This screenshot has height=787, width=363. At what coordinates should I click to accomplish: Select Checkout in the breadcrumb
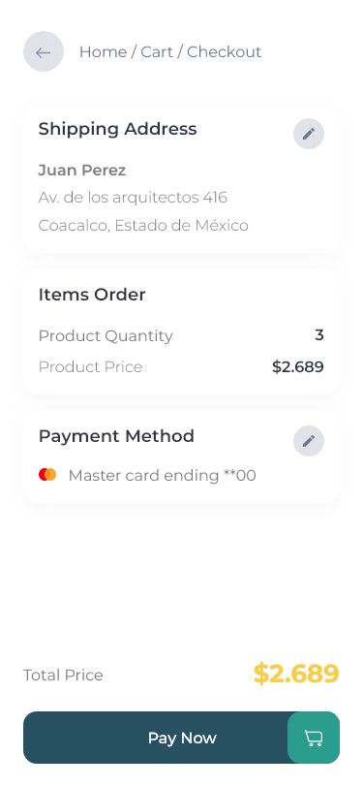coord(225,51)
